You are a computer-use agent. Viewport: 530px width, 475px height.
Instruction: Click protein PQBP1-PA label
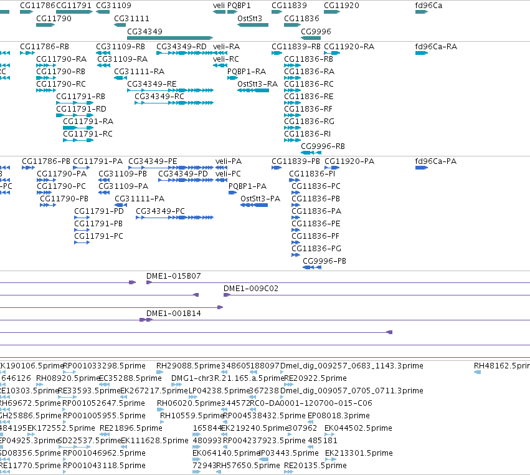(247, 186)
